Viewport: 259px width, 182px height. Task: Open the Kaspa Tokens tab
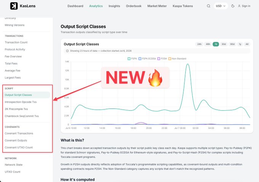click(x=183, y=6)
